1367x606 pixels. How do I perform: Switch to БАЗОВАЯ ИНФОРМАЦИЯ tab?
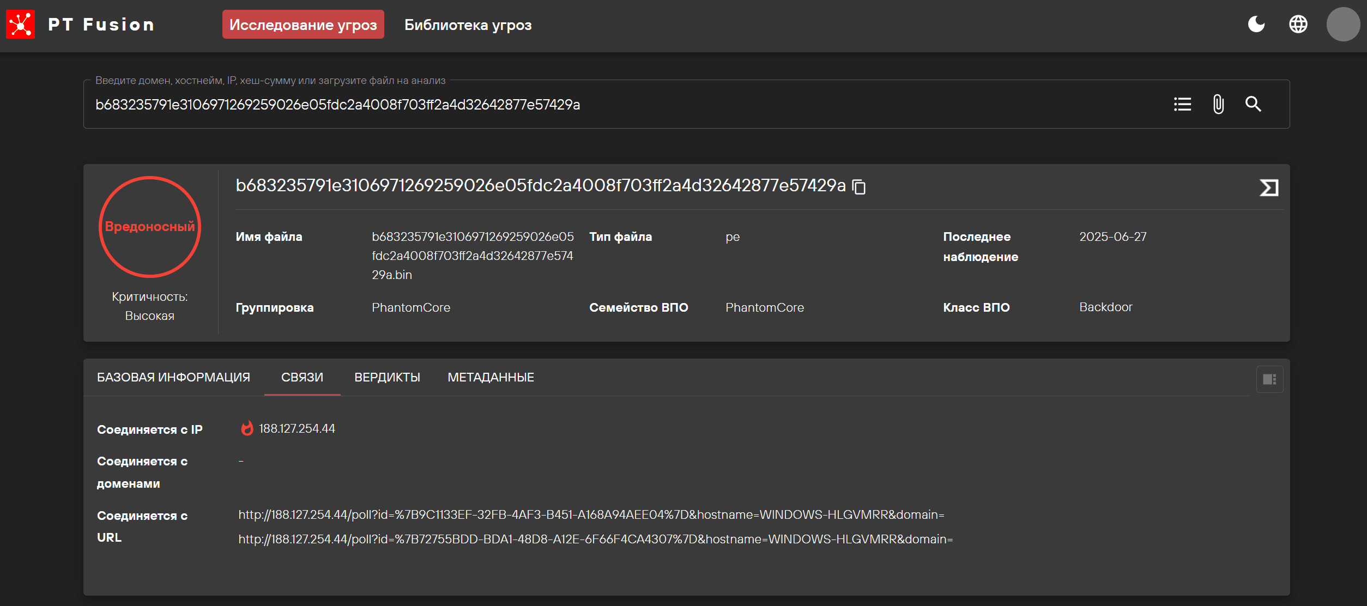[173, 377]
